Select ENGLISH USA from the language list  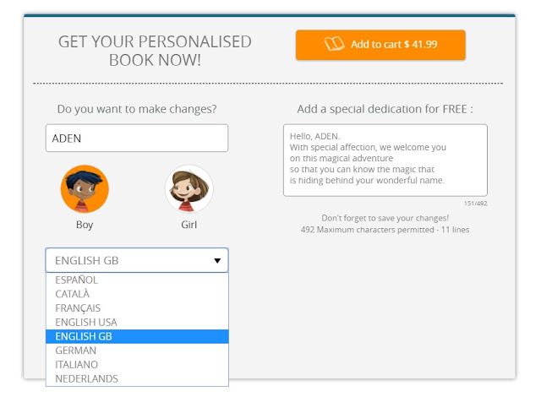pyautogui.click(x=137, y=322)
